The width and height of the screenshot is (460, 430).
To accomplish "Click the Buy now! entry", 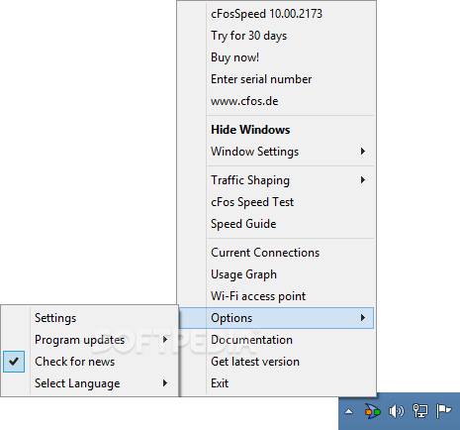I will [x=276, y=57].
